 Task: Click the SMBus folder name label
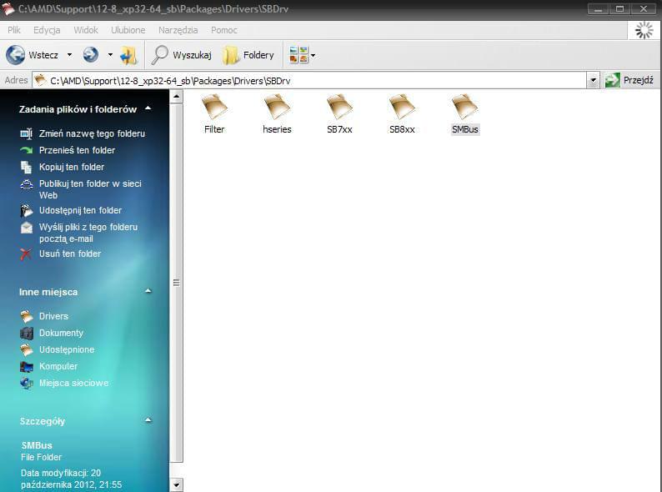[465, 129]
